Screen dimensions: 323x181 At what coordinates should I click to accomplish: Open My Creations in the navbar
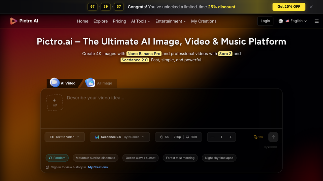click(x=204, y=21)
